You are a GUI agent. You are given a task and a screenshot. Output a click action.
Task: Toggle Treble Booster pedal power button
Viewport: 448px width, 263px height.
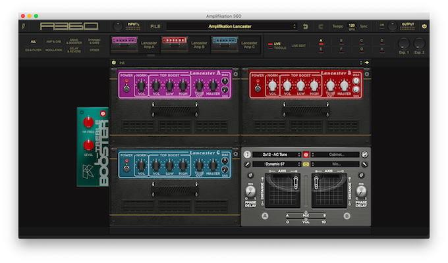pos(103,114)
